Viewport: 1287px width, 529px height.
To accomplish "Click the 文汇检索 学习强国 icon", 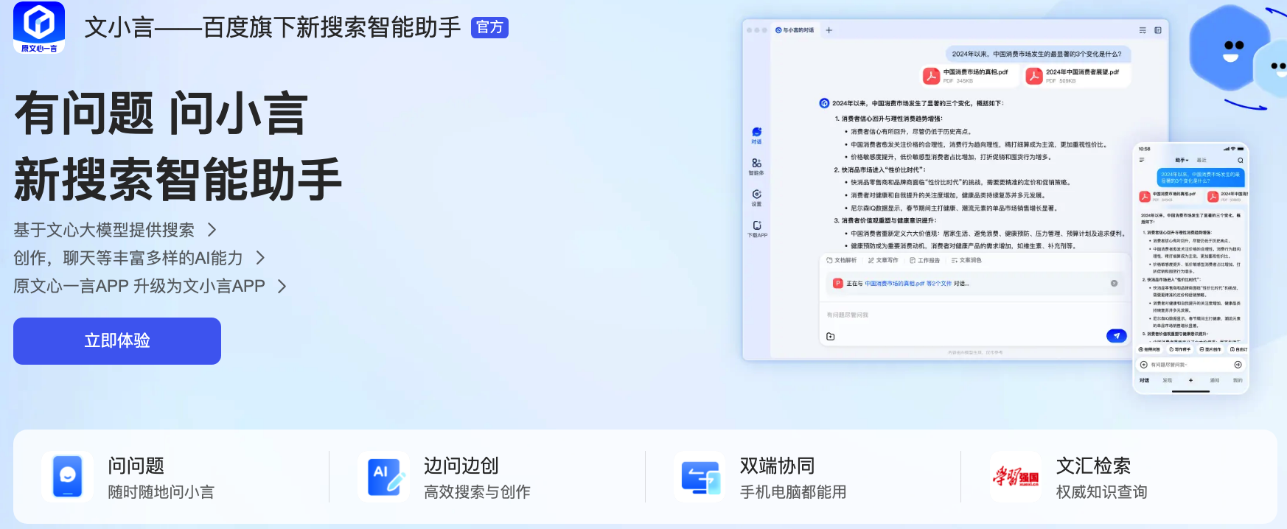I will coord(1016,477).
